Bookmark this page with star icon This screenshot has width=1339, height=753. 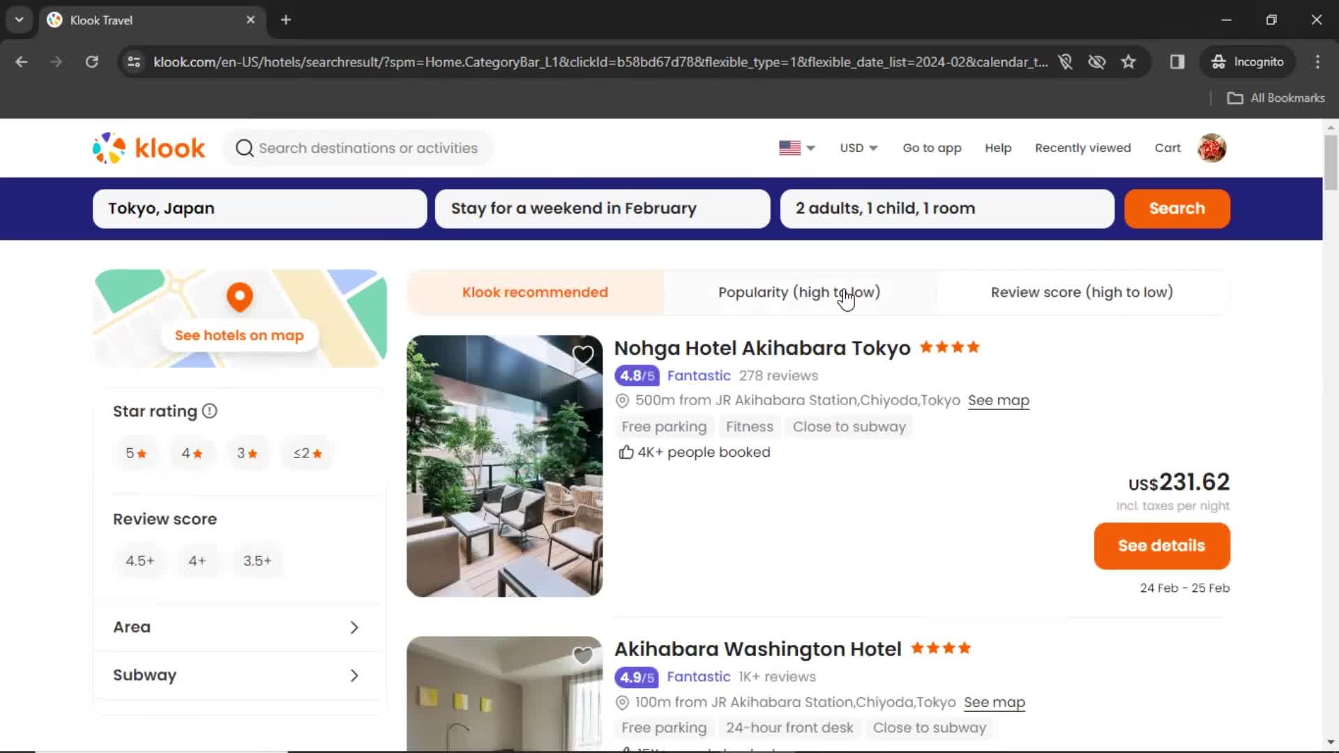click(x=1128, y=61)
